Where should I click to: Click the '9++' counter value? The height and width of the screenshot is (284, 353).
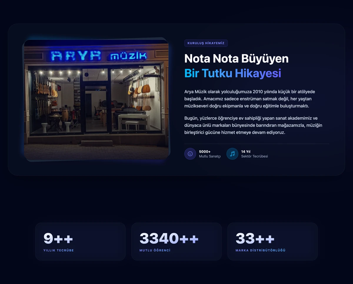pos(58,238)
